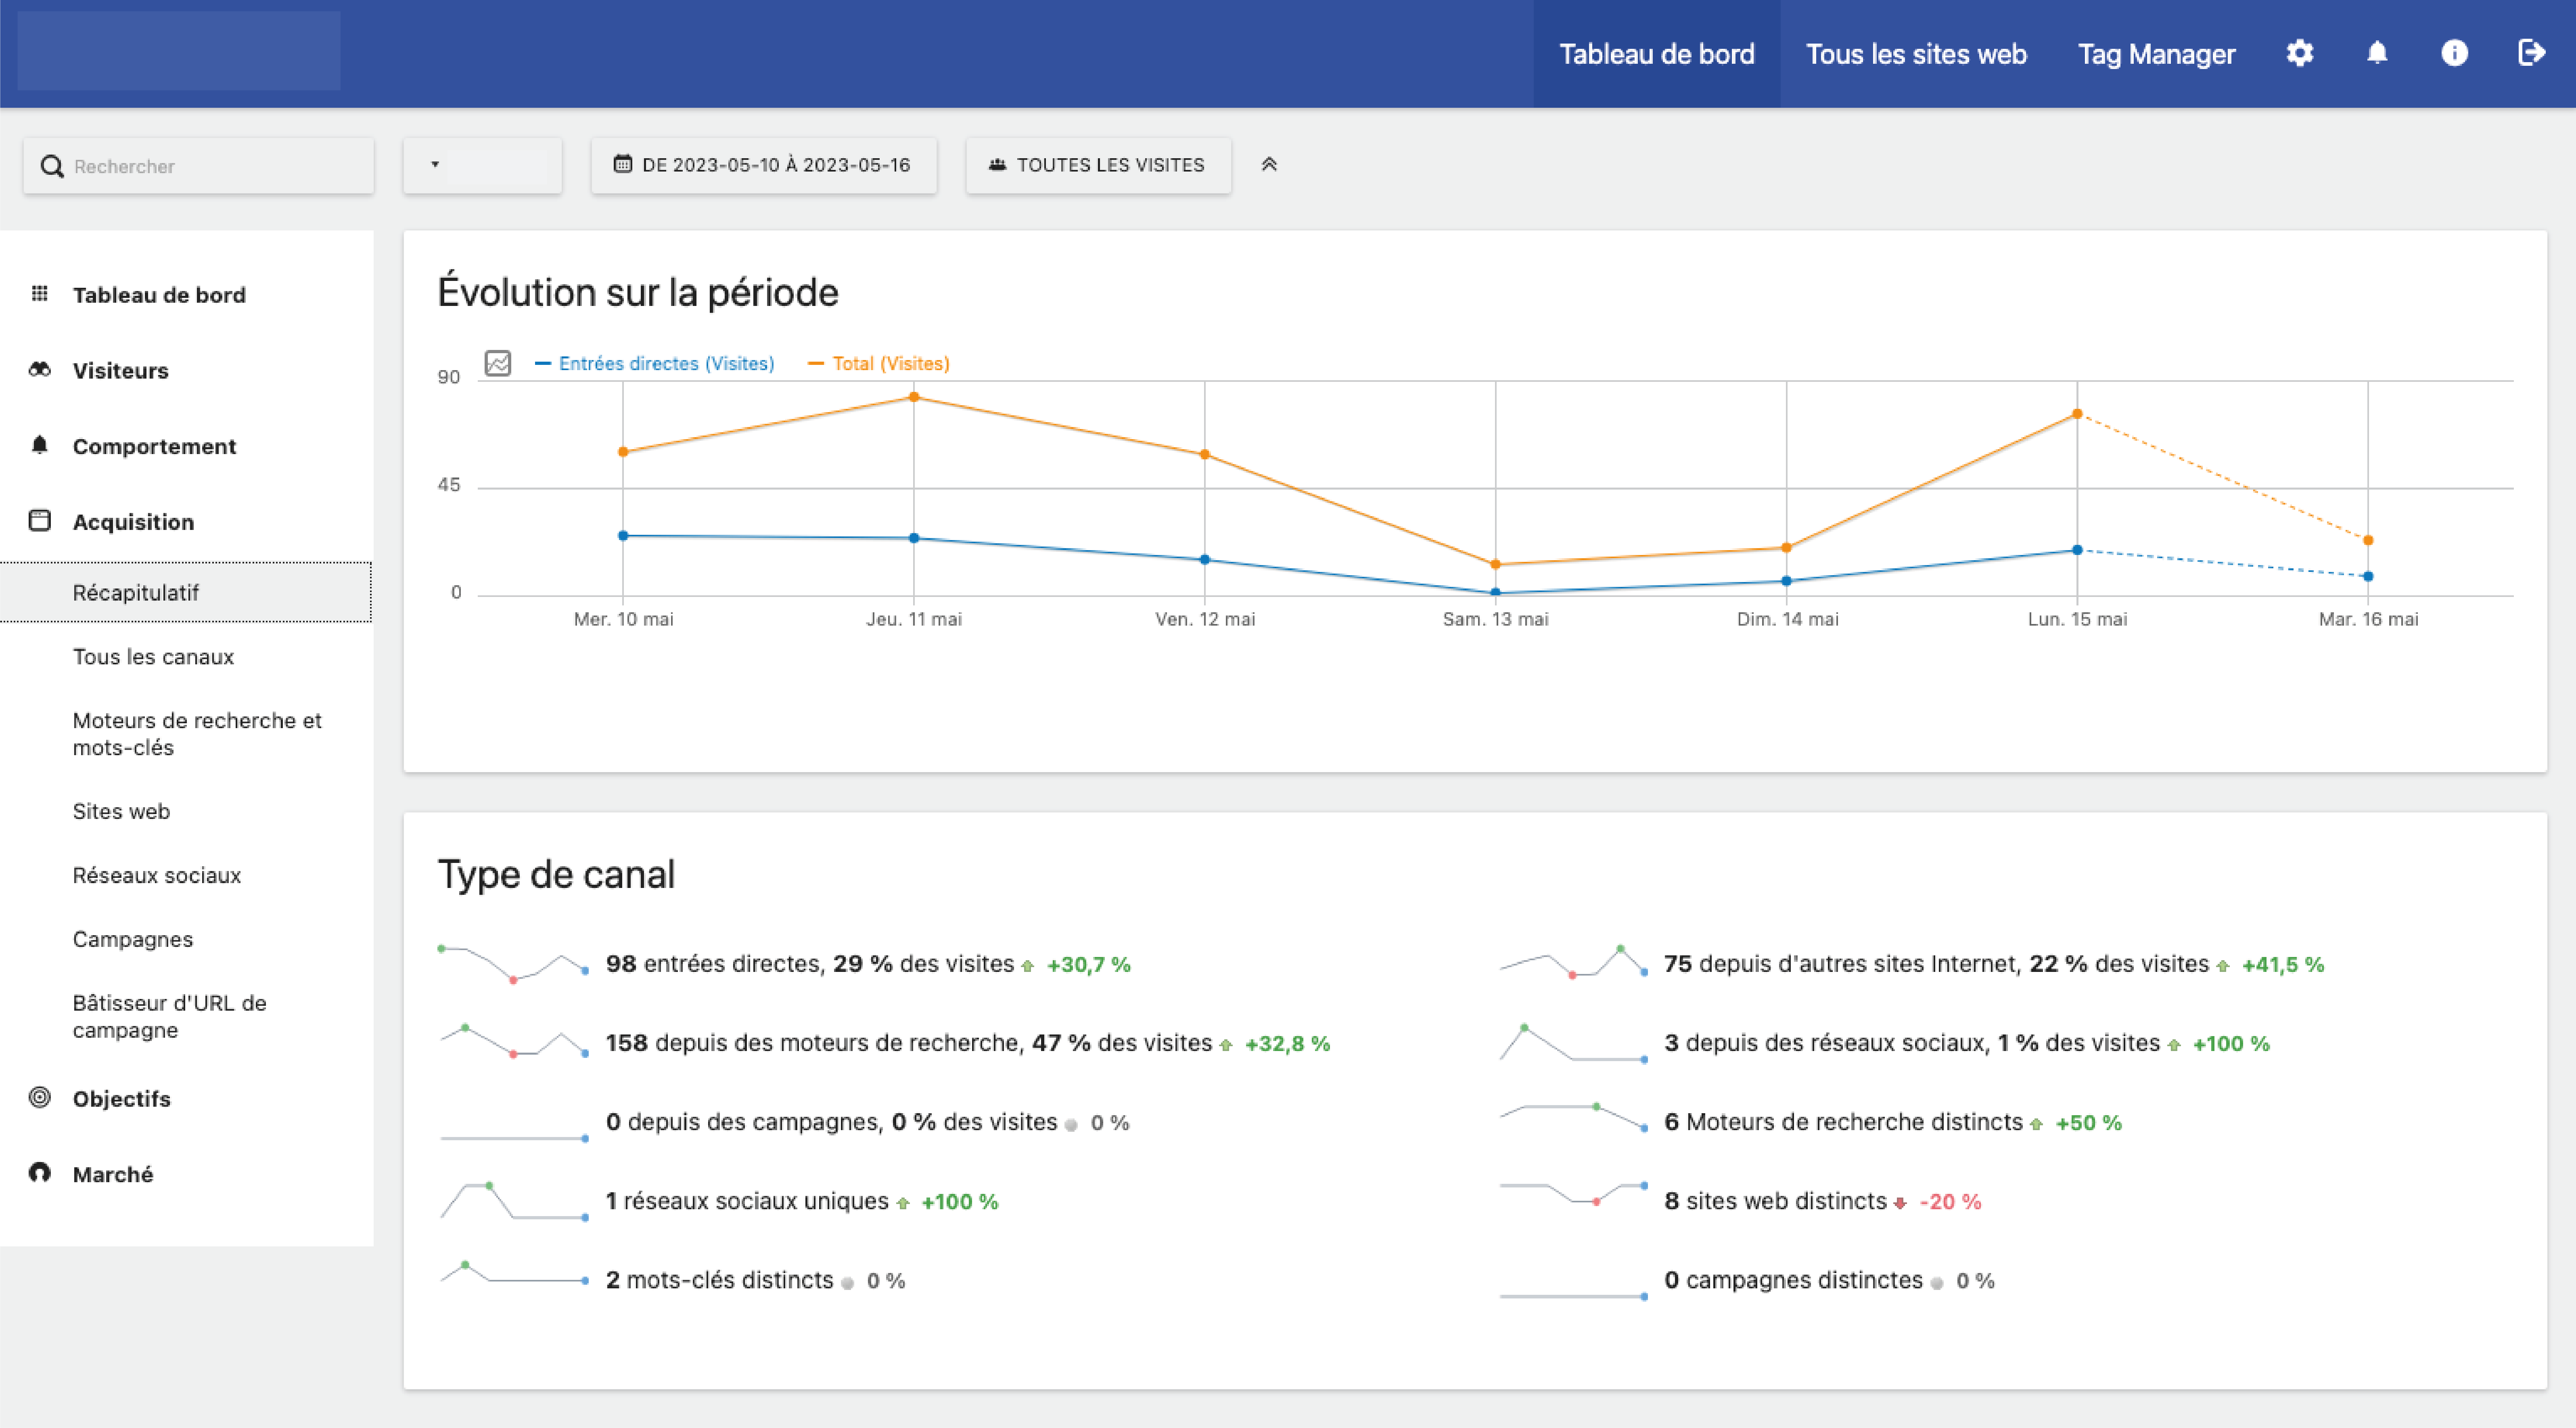Collapse the top controls with double chevron
This screenshot has height=1428, width=2576.
1269,164
